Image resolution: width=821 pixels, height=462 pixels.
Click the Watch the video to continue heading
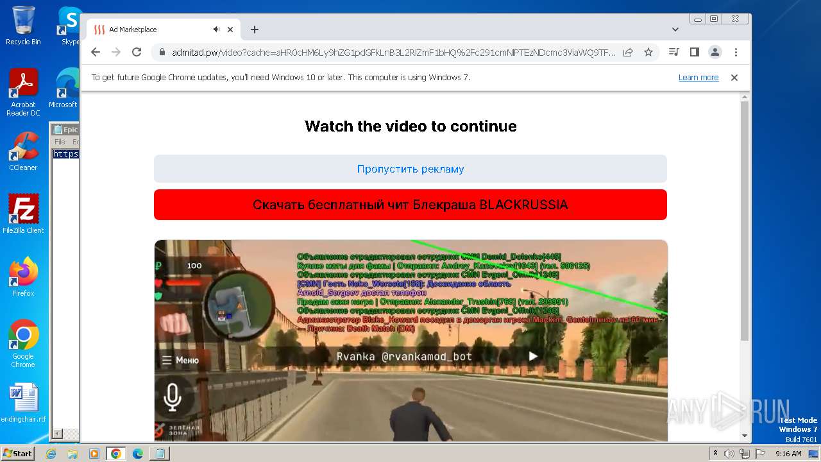[x=410, y=126]
